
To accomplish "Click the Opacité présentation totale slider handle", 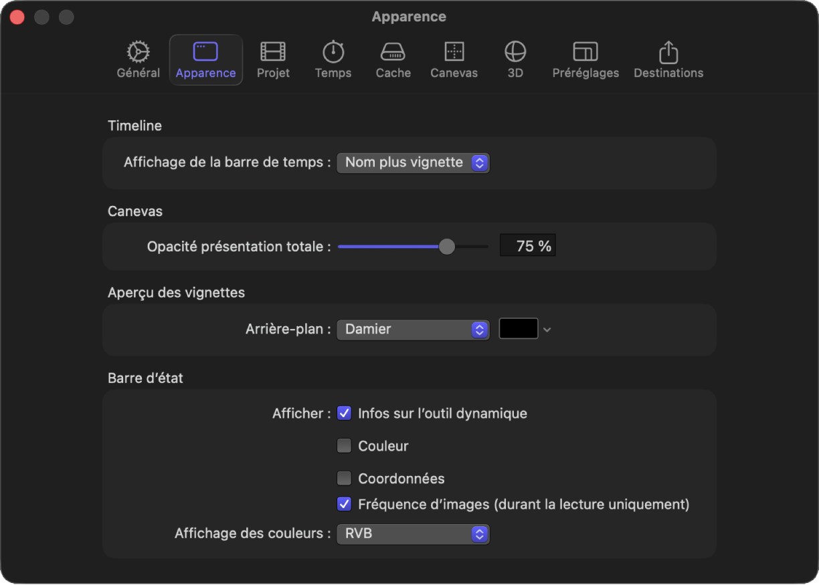I will coord(447,247).
